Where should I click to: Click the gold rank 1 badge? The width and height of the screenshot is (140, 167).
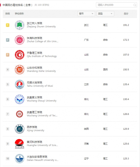[x=8, y=25]
